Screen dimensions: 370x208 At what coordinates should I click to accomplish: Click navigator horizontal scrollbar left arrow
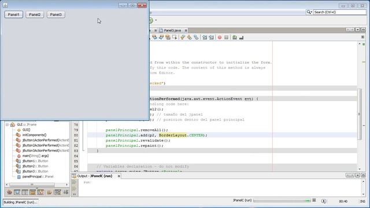click(x=7, y=184)
